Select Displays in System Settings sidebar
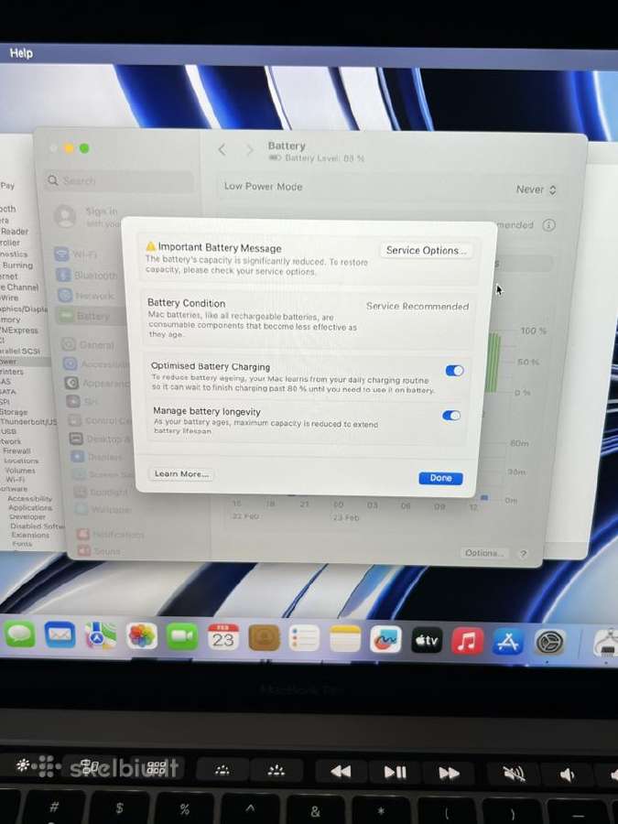 [x=96, y=457]
